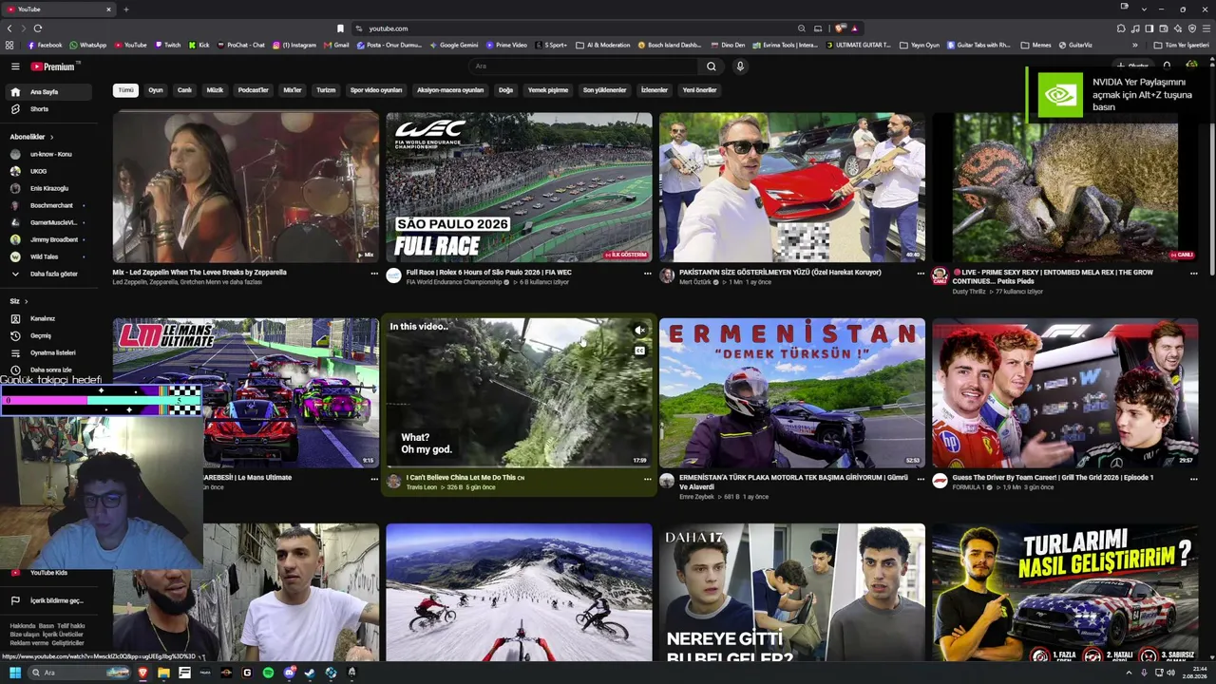Open options menu for Led Zeppelin mix

[x=374, y=274]
